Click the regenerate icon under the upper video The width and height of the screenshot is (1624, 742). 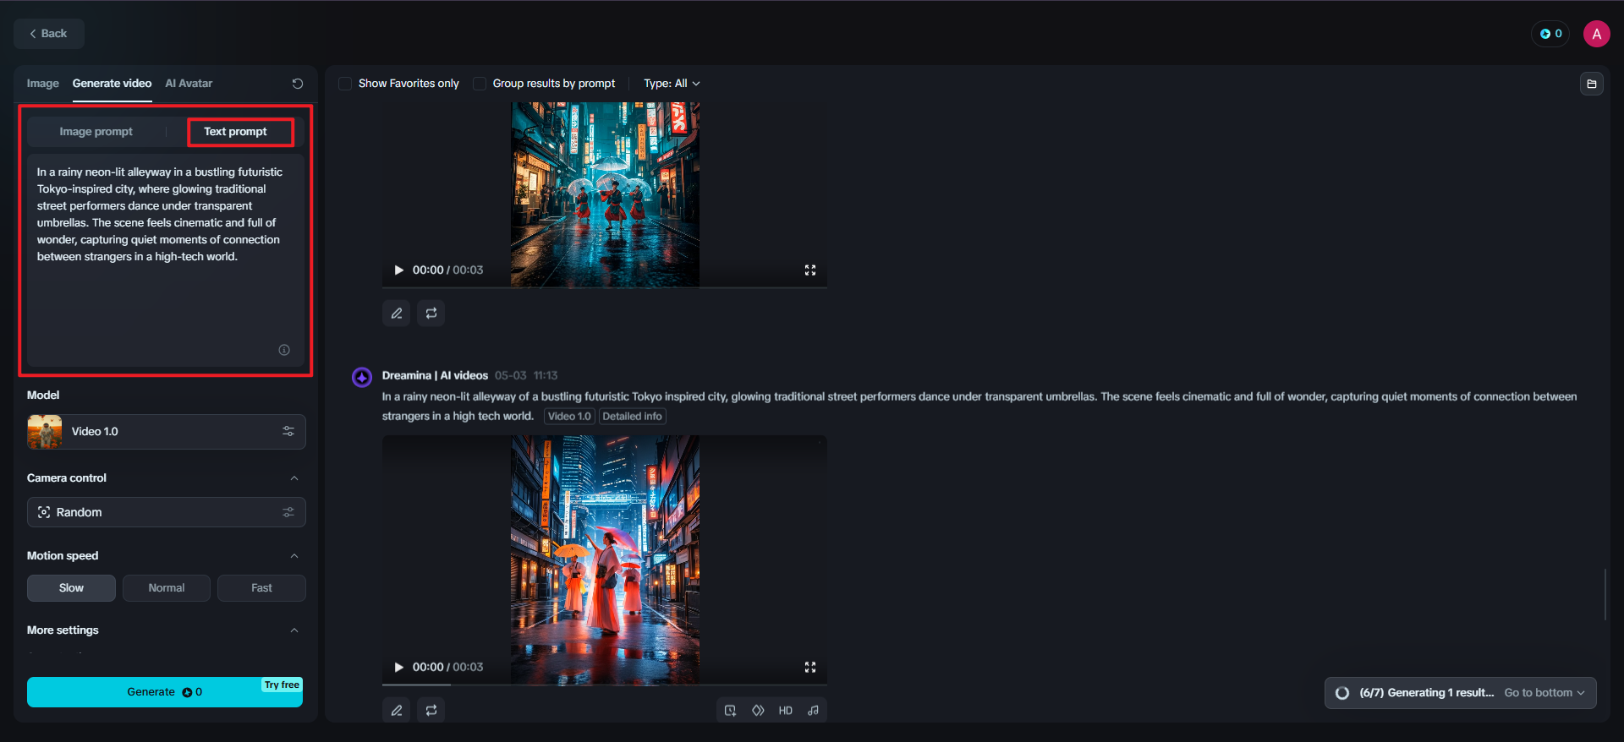pyautogui.click(x=431, y=314)
